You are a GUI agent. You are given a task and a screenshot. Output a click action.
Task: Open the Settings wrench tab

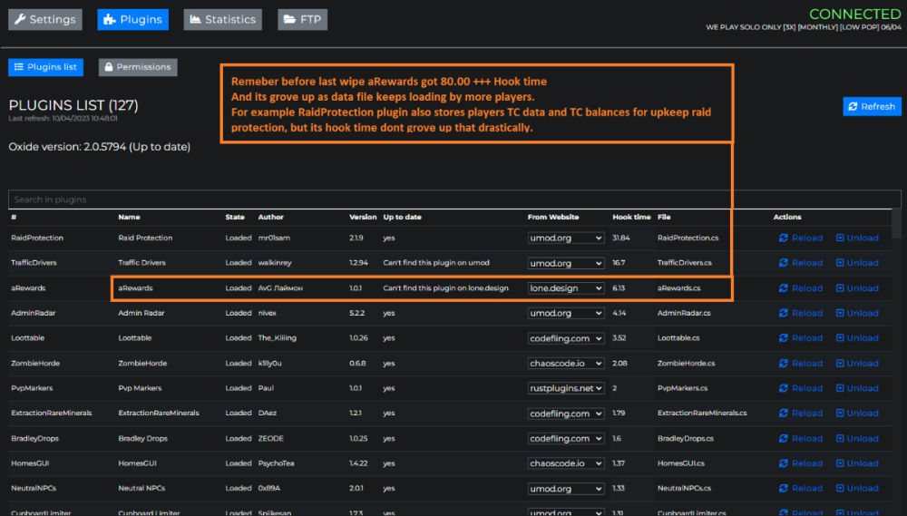pos(44,19)
